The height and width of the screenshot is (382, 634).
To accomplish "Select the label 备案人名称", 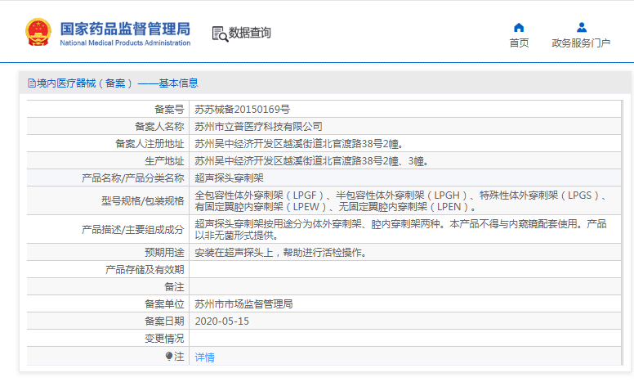I will click(159, 127).
